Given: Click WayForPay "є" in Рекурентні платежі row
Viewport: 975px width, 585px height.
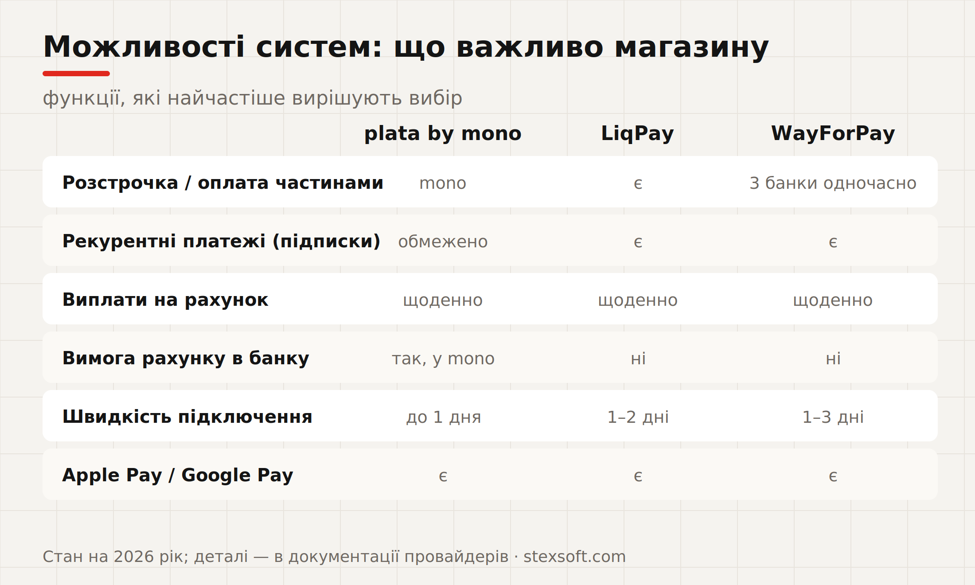Looking at the screenshot, I should [833, 242].
